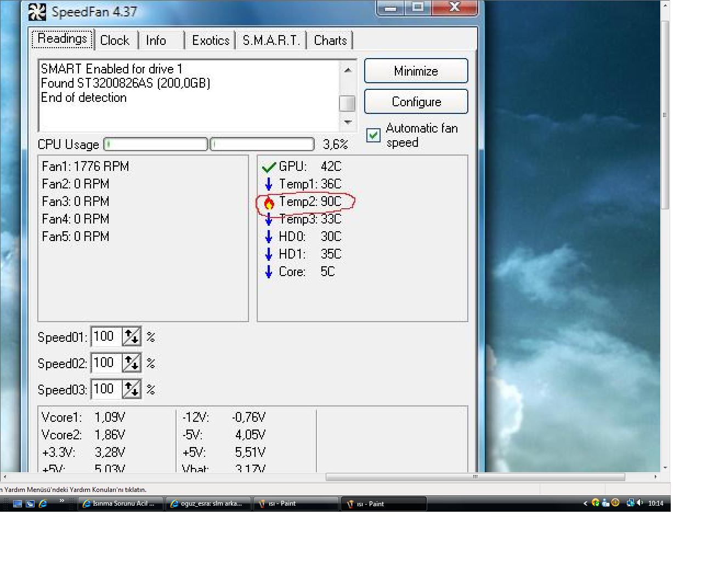Click the blue arrow icon beside HD0

pos(269,237)
